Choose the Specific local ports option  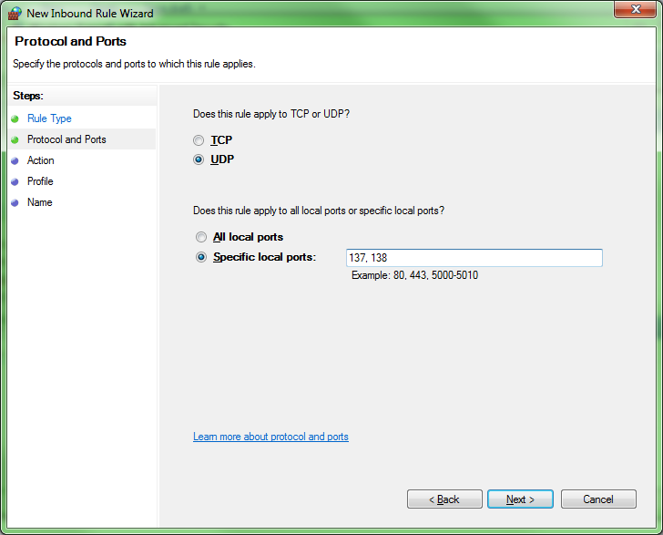201,257
